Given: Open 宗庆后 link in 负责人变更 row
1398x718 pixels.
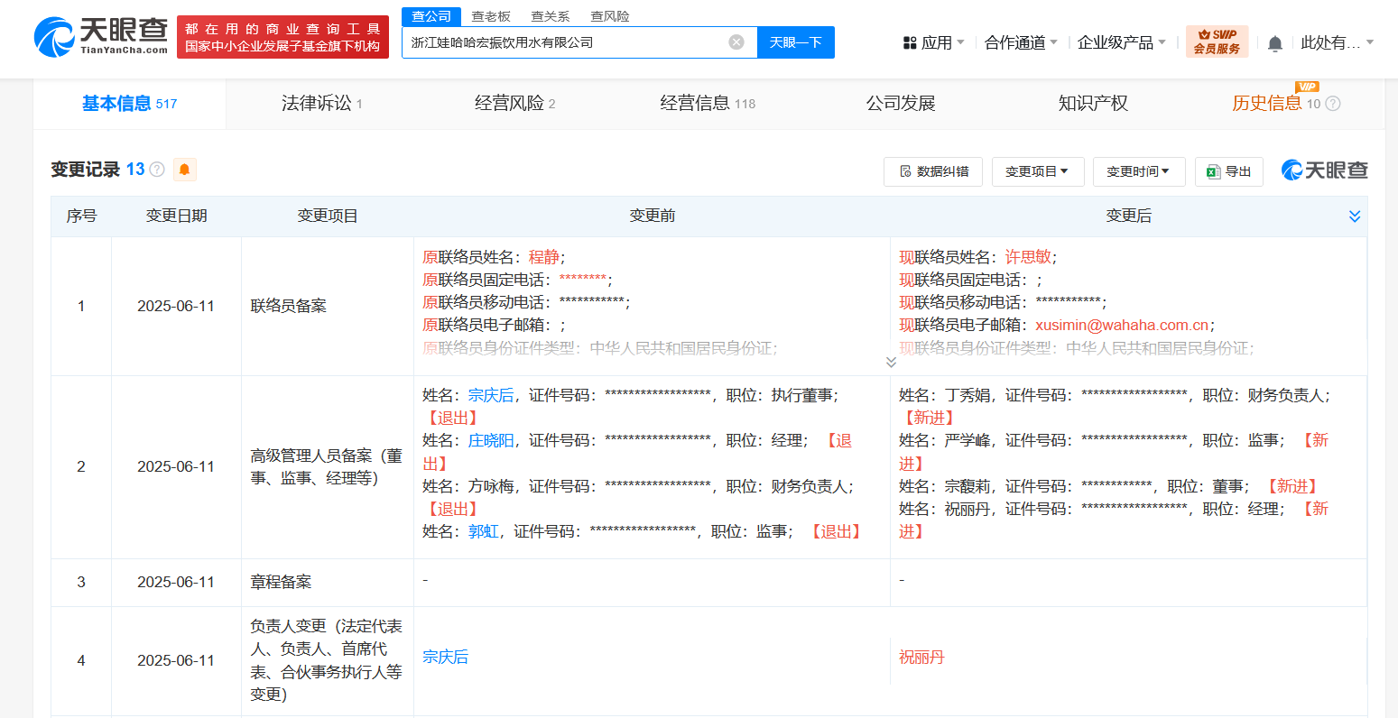Looking at the screenshot, I should click(446, 657).
